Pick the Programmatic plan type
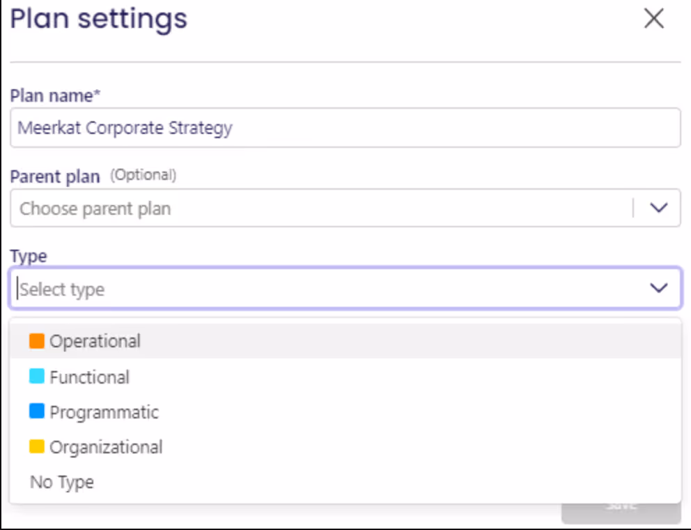This screenshot has width=691, height=530. pos(104,412)
